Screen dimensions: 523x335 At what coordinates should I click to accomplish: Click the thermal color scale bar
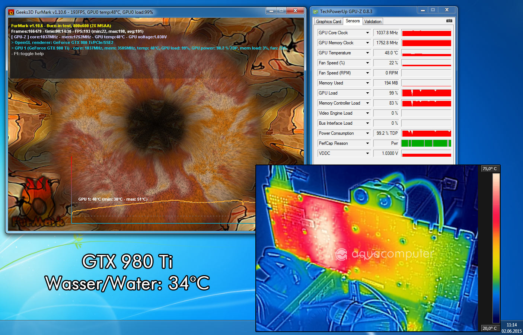click(496, 248)
